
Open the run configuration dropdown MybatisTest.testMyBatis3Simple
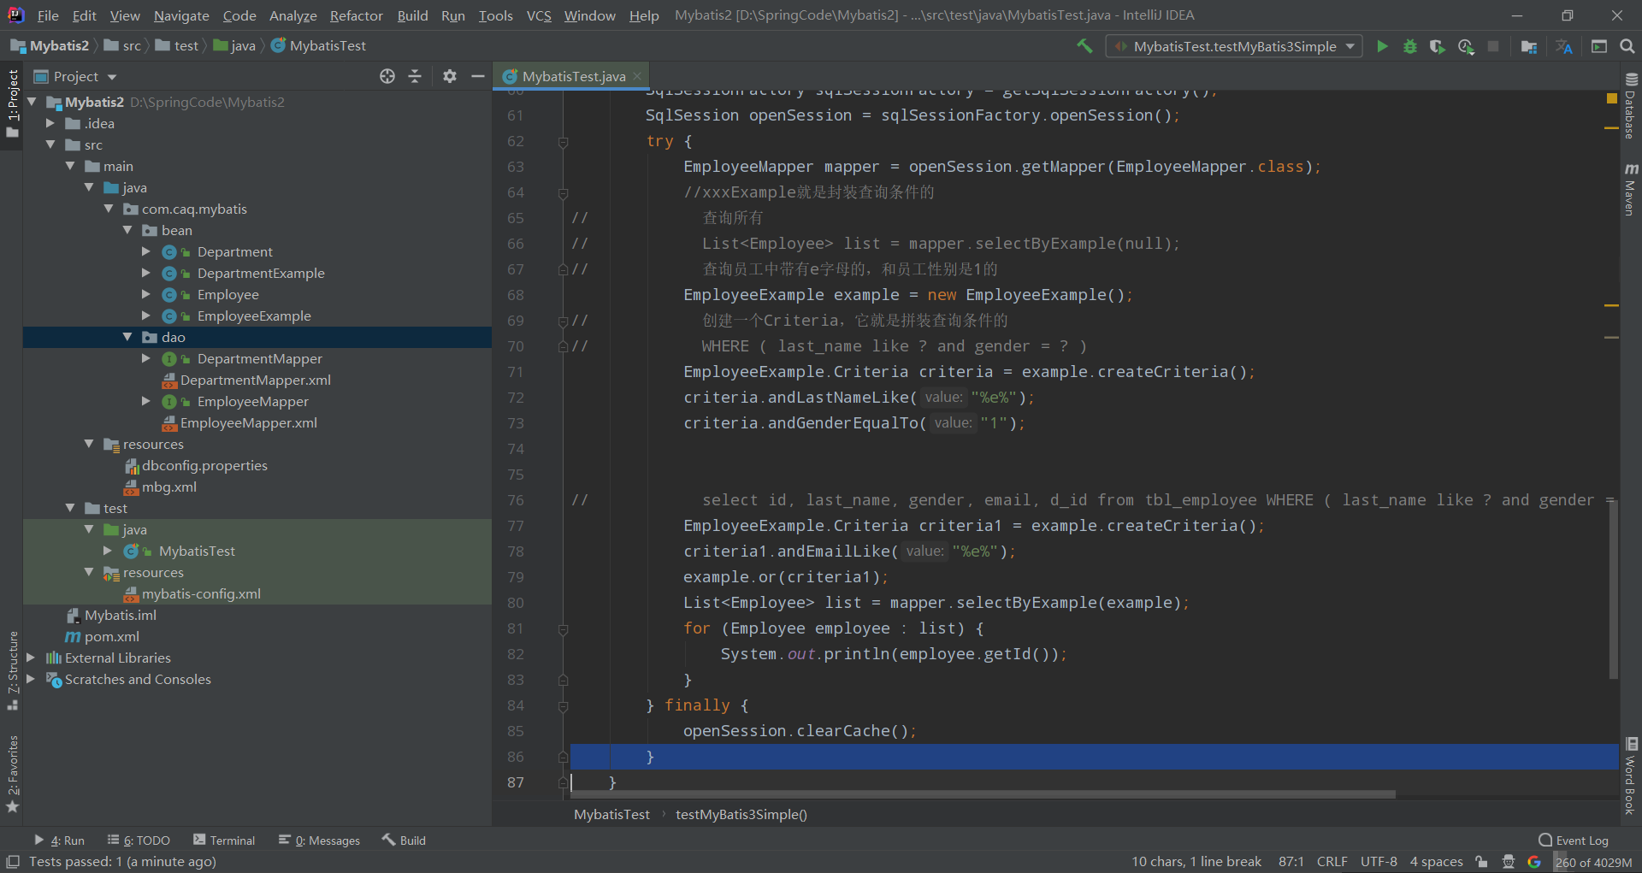(1234, 46)
